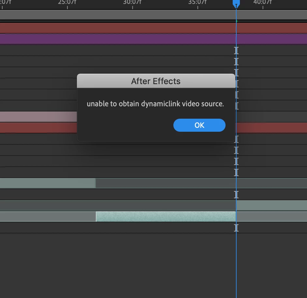Click the dialog message about dynamiclink video source

click(x=155, y=104)
